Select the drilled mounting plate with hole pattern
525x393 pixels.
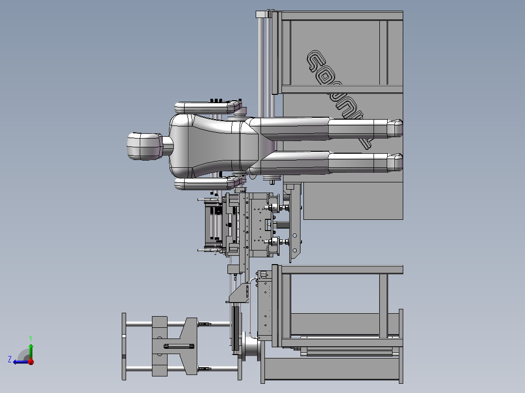pyautogui.click(x=261, y=225)
